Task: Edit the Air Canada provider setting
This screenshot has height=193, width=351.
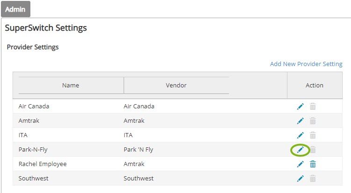Action: [300, 106]
